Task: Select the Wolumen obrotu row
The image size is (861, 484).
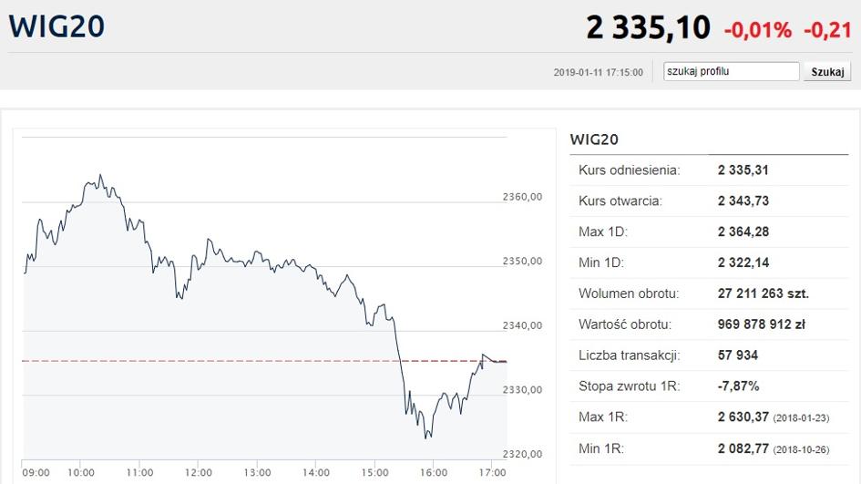Action: (708, 294)
